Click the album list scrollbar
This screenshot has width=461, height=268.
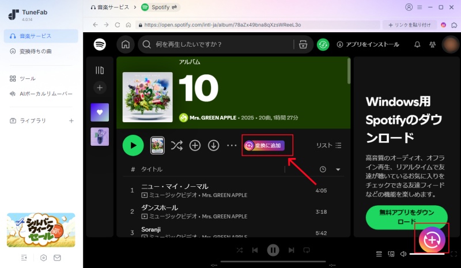pos(349,71)
